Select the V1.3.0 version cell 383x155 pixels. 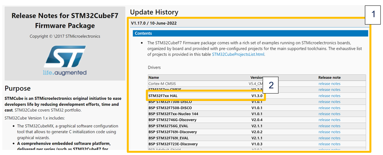[257, 96]
